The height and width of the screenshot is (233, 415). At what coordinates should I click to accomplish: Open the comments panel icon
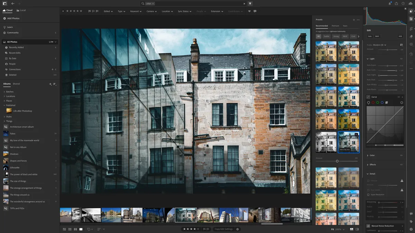click(411, 214)
